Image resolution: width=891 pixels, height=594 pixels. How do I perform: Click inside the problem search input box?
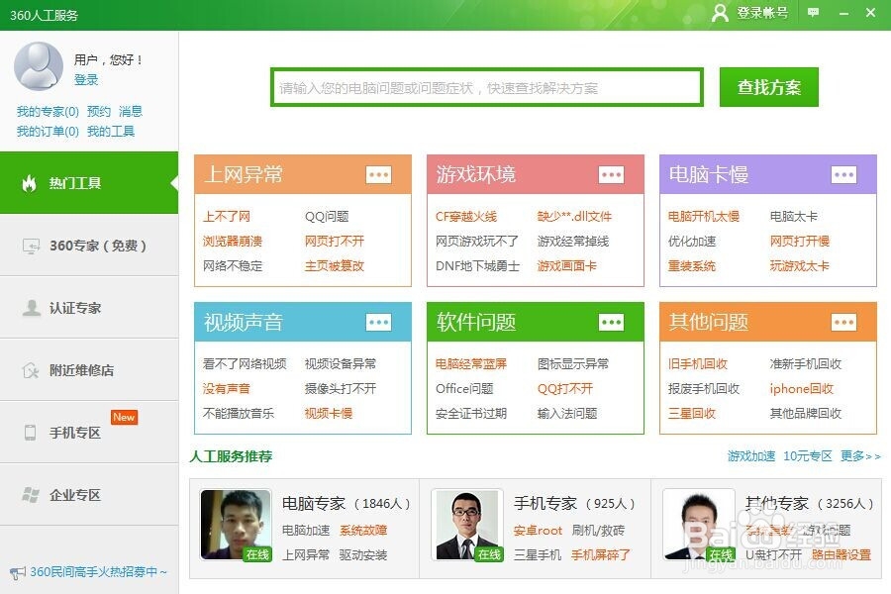coord(485,87)
